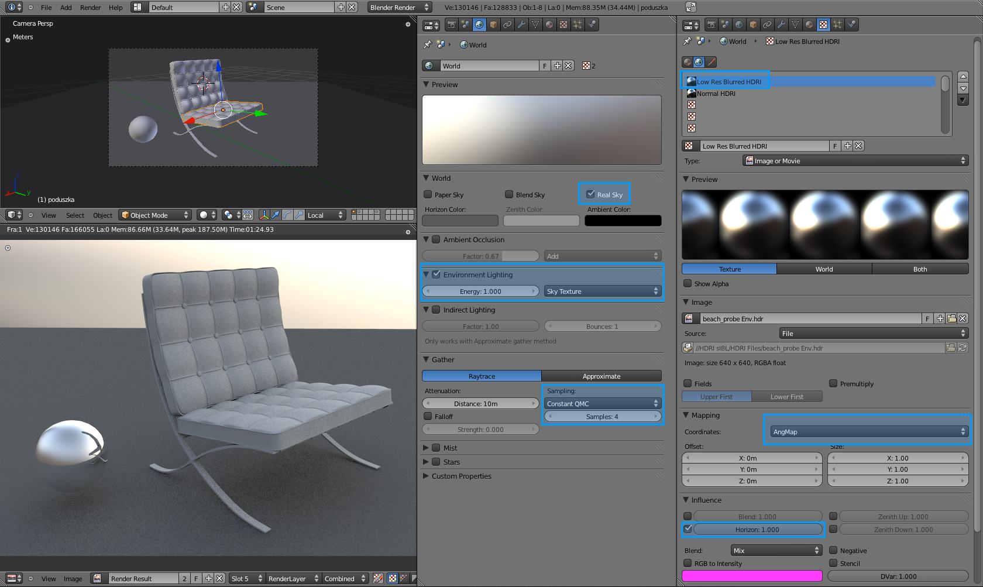Open the Add menu
Viewport: 983px width, 587px height.
click(66, 8)
